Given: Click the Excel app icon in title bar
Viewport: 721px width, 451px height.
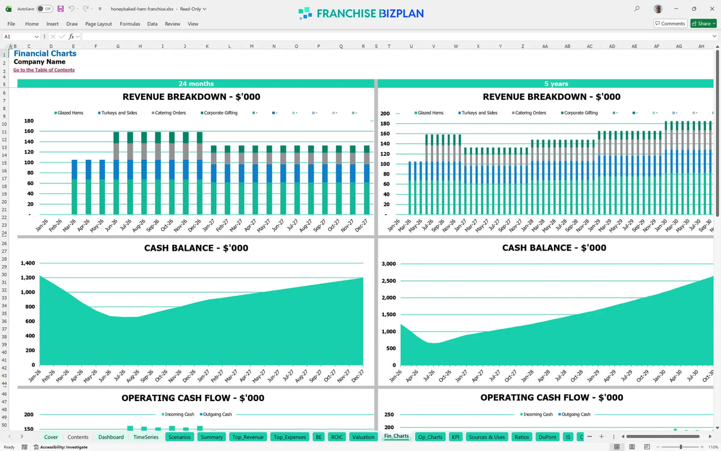Looking at the screenshot, I should [8, 9].
